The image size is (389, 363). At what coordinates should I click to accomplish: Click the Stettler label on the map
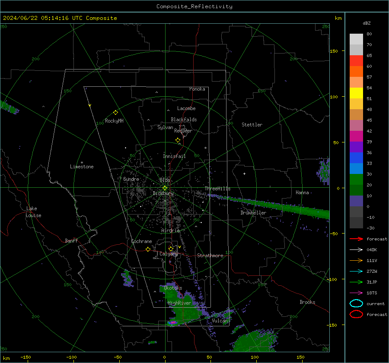pyautogui.click(x=252, y=125)
